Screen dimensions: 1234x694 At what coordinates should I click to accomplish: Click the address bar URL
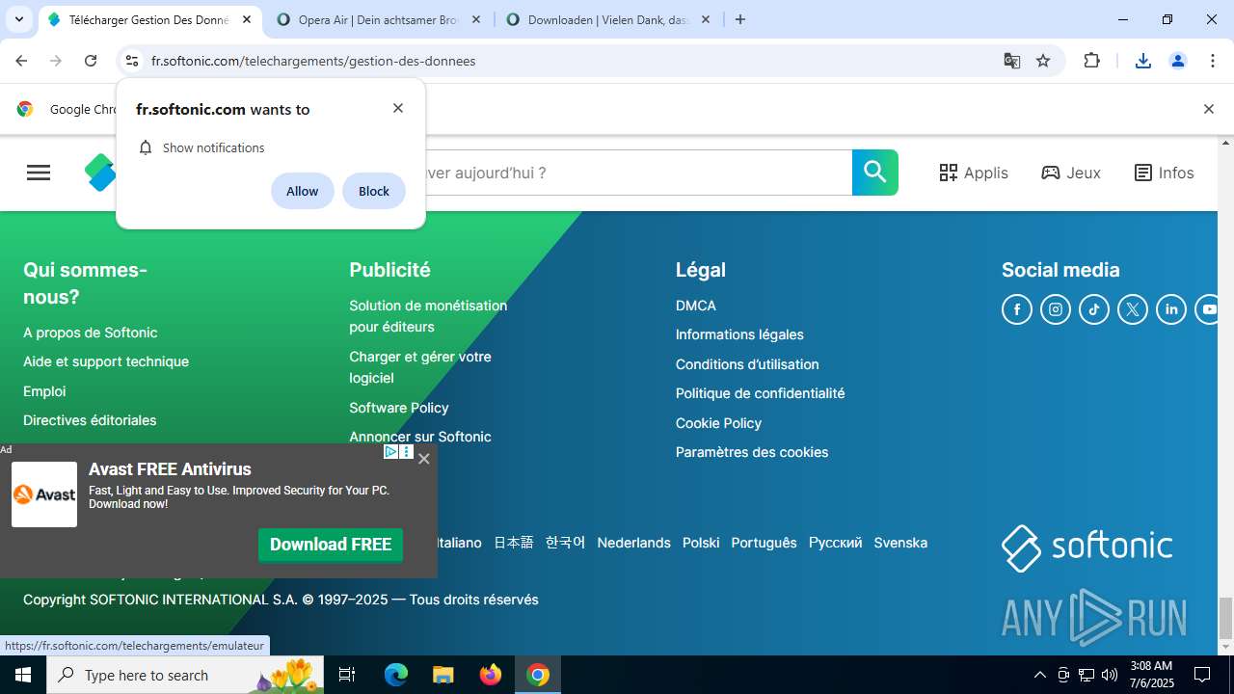pos(313,61)
